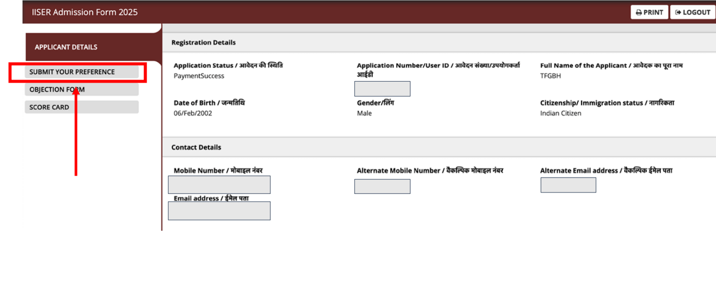The height and width of the screenshot is (293, 716).
Task: Click the Registration Details section header
Action: tap(438, 42)
